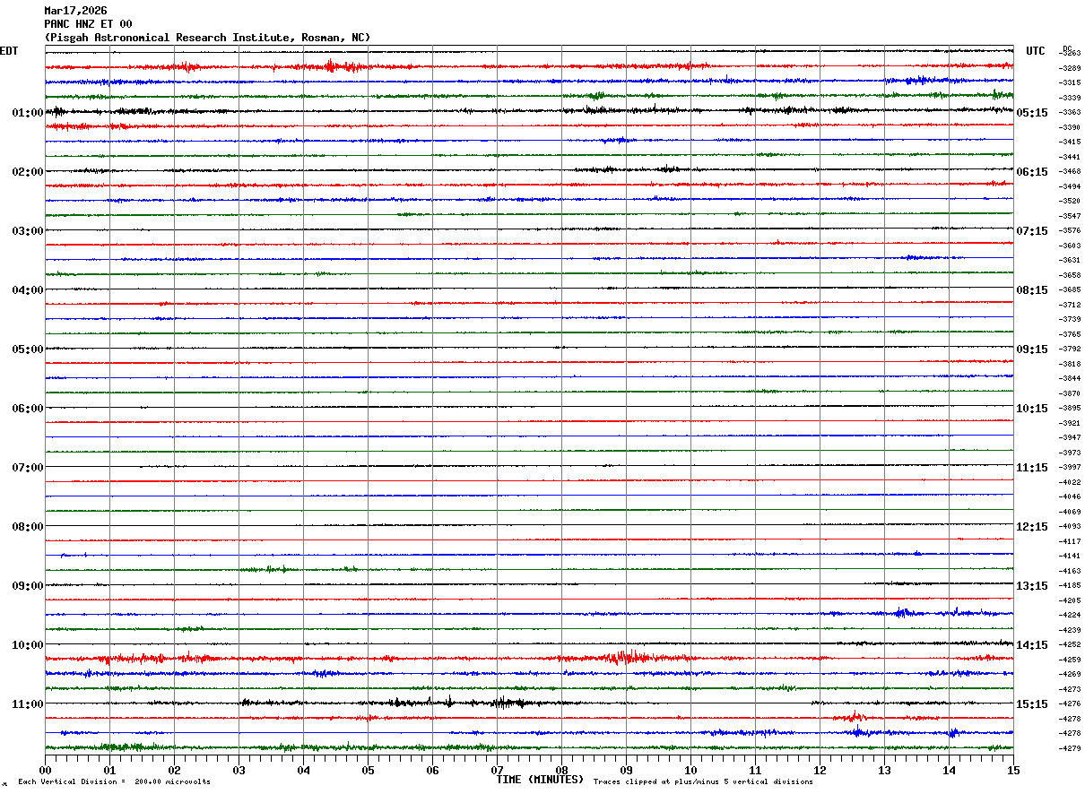Select the DC offset value -3997

pyautogui.click(x=1070, y=467)
